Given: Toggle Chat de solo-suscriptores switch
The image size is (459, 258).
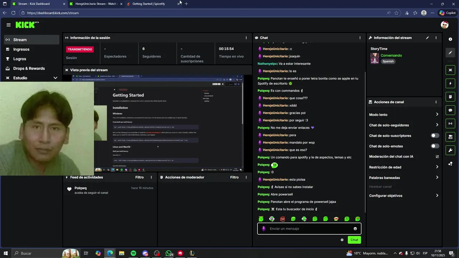Looking at the screenshot, I should click(435, 136).
